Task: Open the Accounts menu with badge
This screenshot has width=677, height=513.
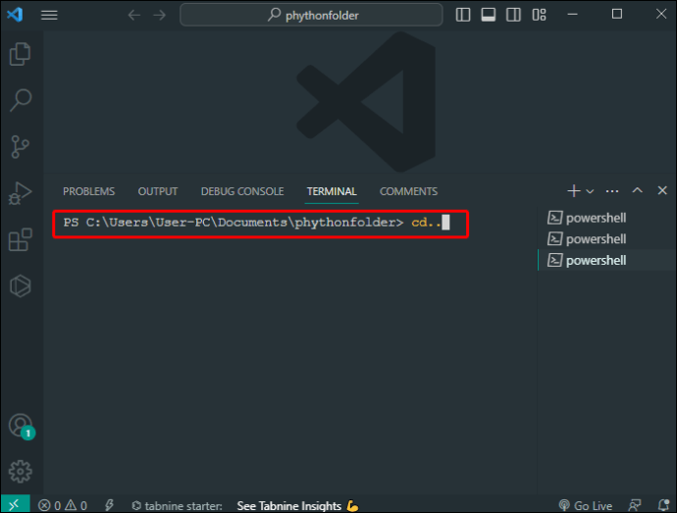Action: click(21, 427)
